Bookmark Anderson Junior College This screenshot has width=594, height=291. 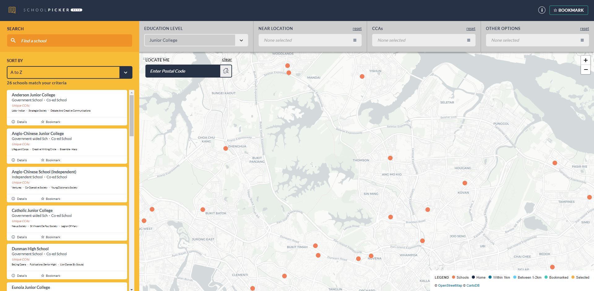pos(51,122)
